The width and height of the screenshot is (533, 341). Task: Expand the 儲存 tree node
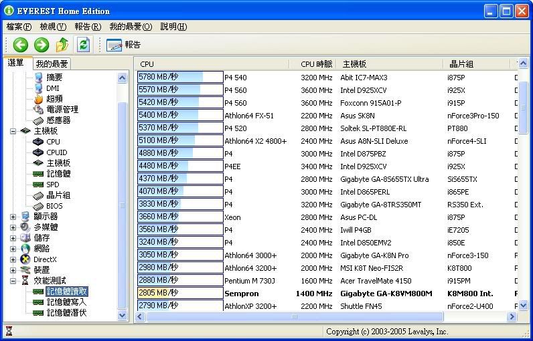pyautogui.click(x=13, y=238)
